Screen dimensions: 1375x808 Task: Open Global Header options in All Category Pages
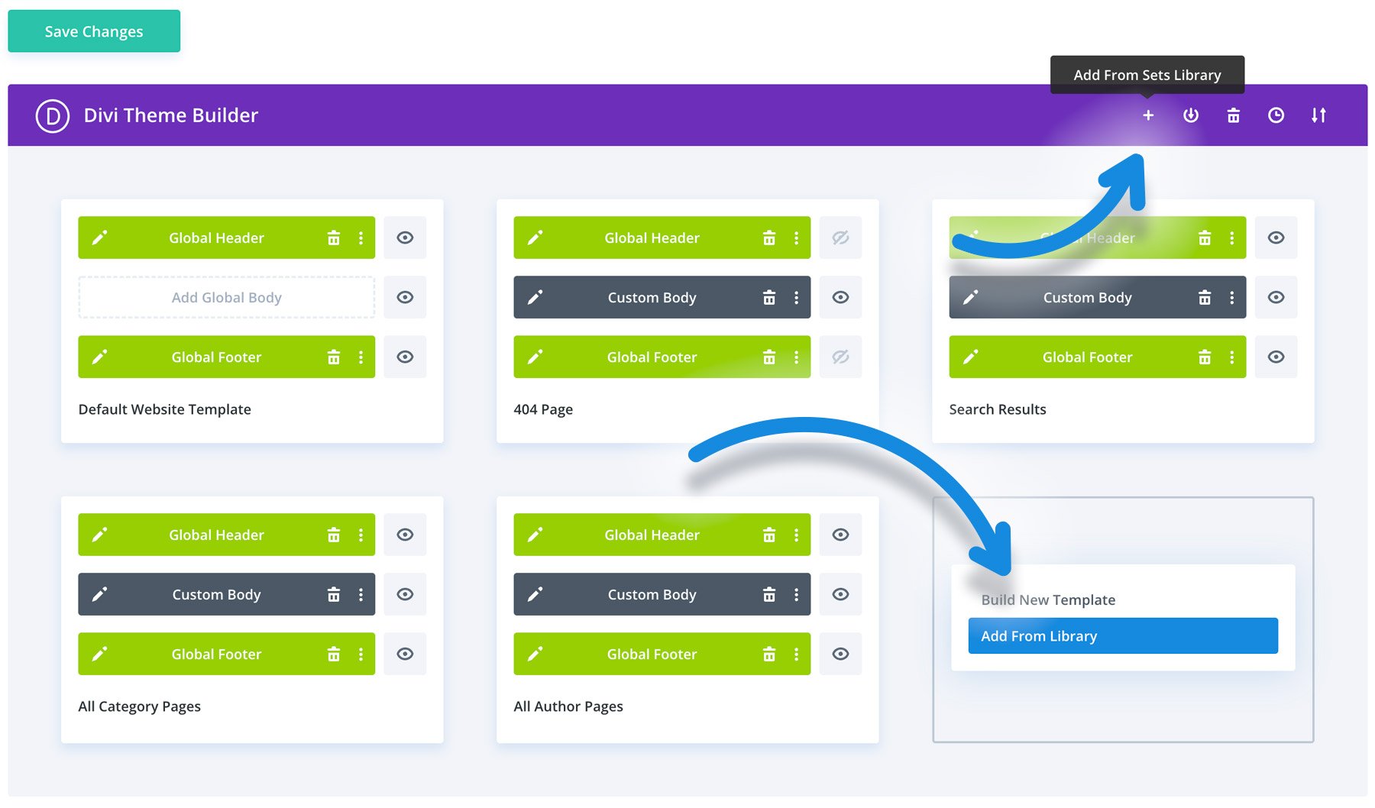pyautogui.click(x=361, y=535)
